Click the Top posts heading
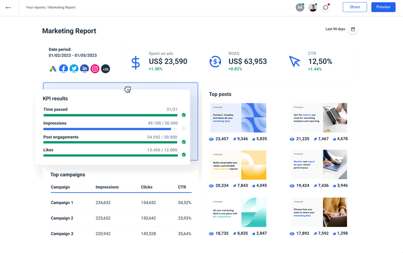This screenshot has width=403, height=253. 220,94
